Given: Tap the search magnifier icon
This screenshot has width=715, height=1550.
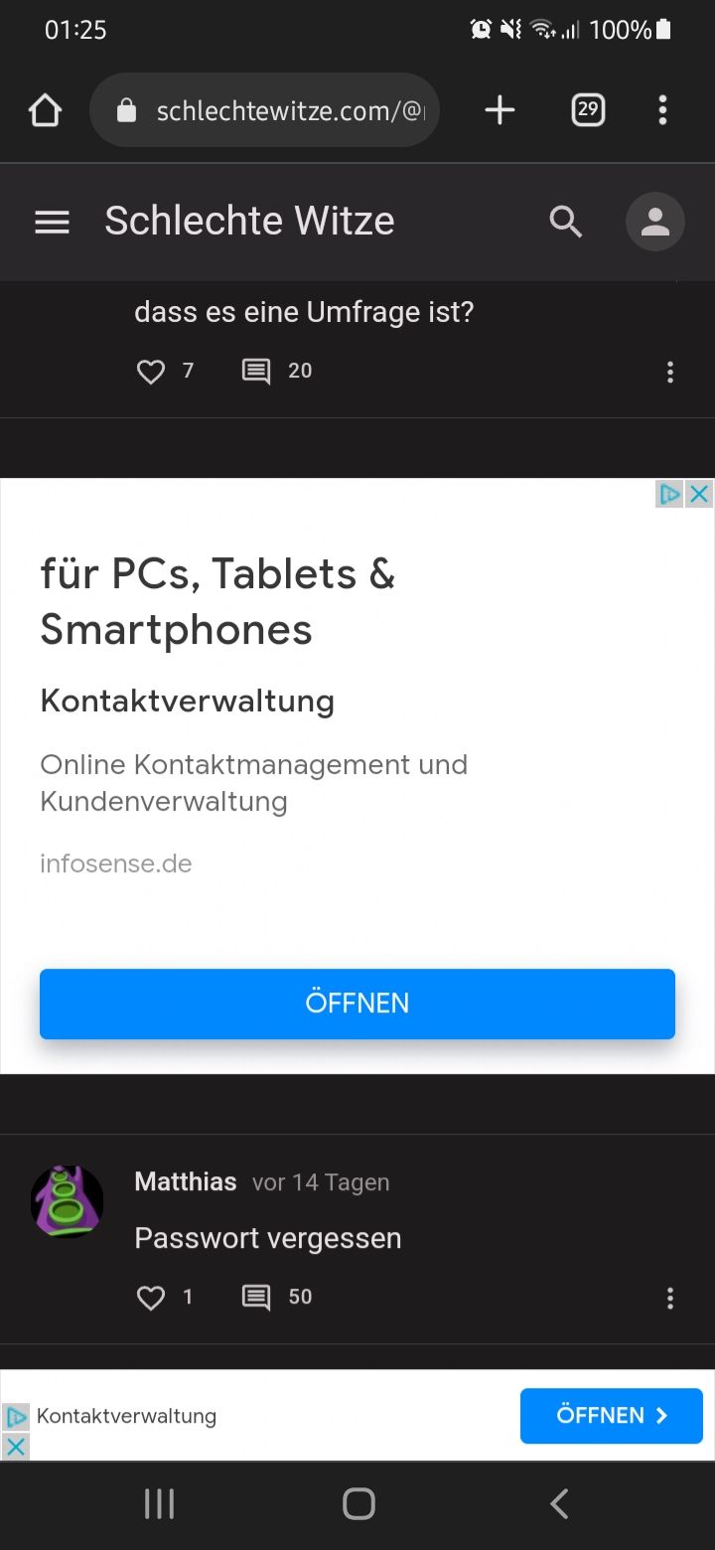Looking at the screenshot, I should click(566, 222).
